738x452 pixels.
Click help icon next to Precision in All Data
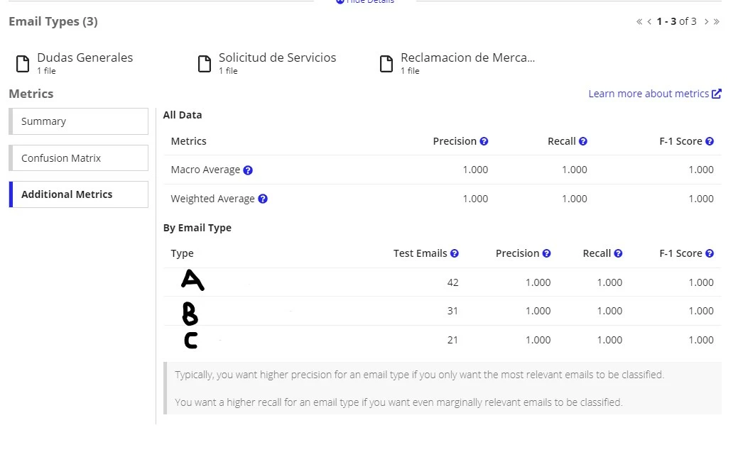[x=484, y=141]
